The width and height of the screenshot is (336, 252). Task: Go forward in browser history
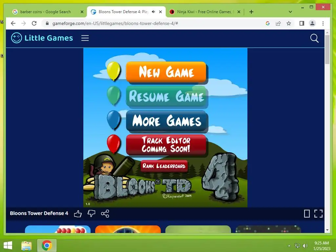(24, 23)
